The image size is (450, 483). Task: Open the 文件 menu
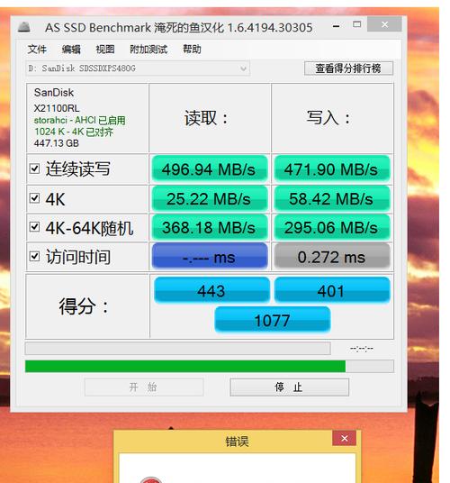coord(37,50)
